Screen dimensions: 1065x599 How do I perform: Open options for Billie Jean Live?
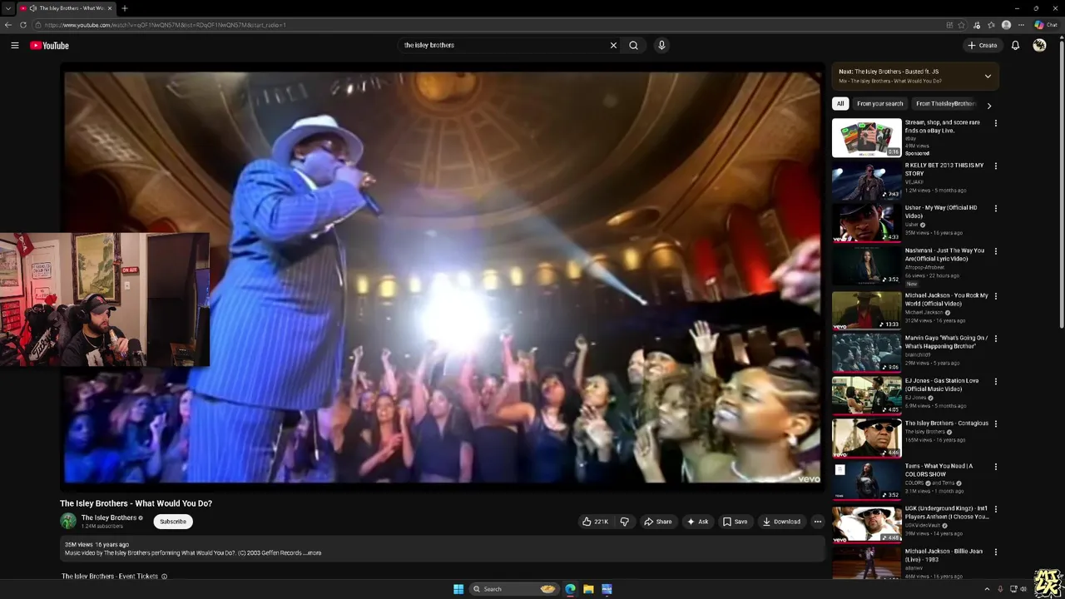coord(996,552)
